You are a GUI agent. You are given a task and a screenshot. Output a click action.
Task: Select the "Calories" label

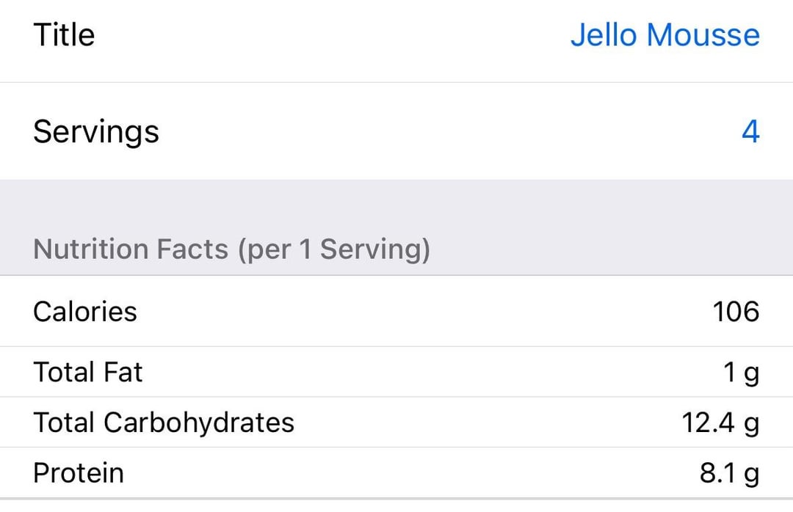click(85, 312)
